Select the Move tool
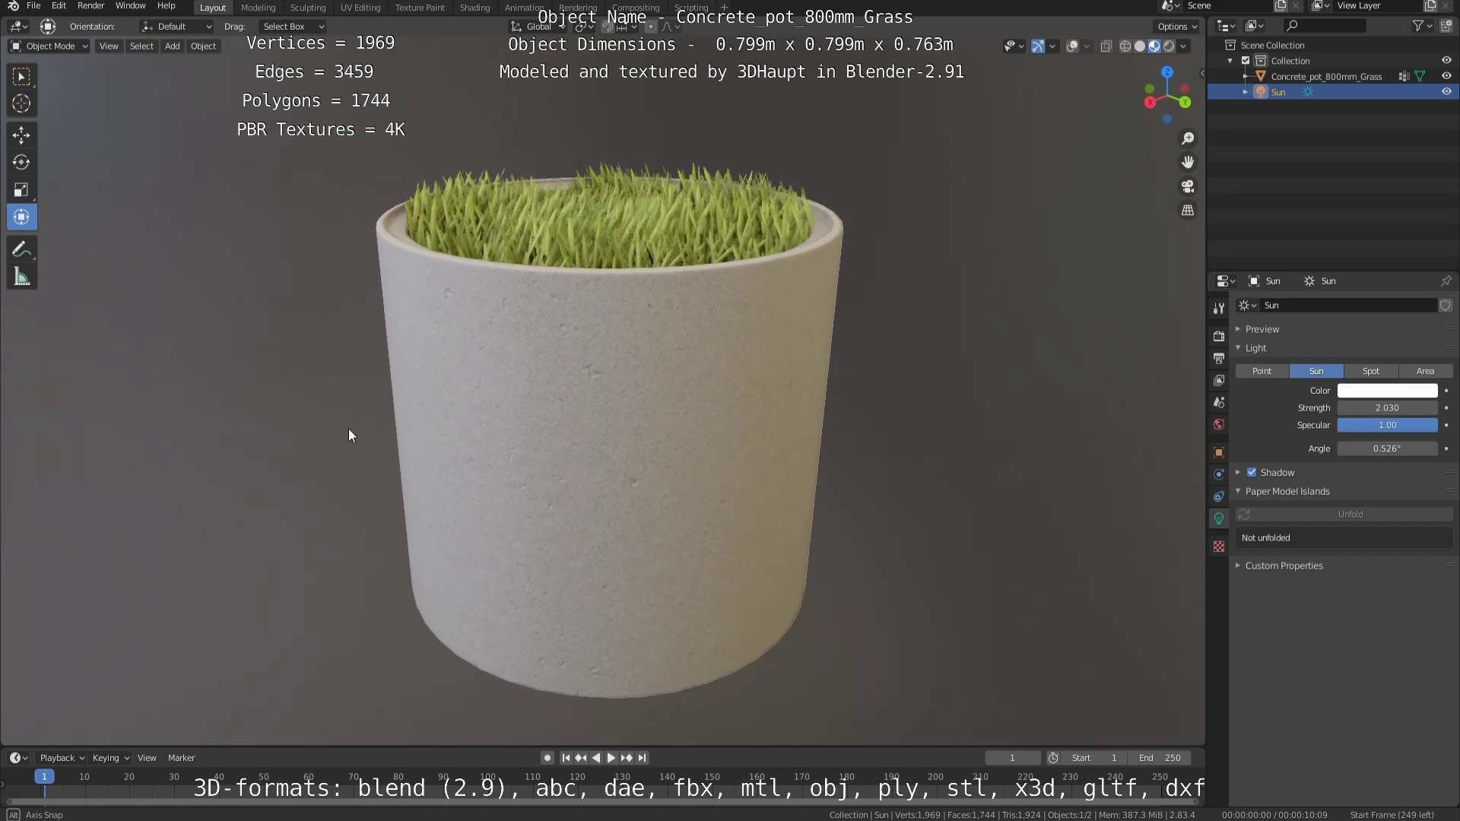The width and height of the screenshot is (1460, 821). point(21,135)
